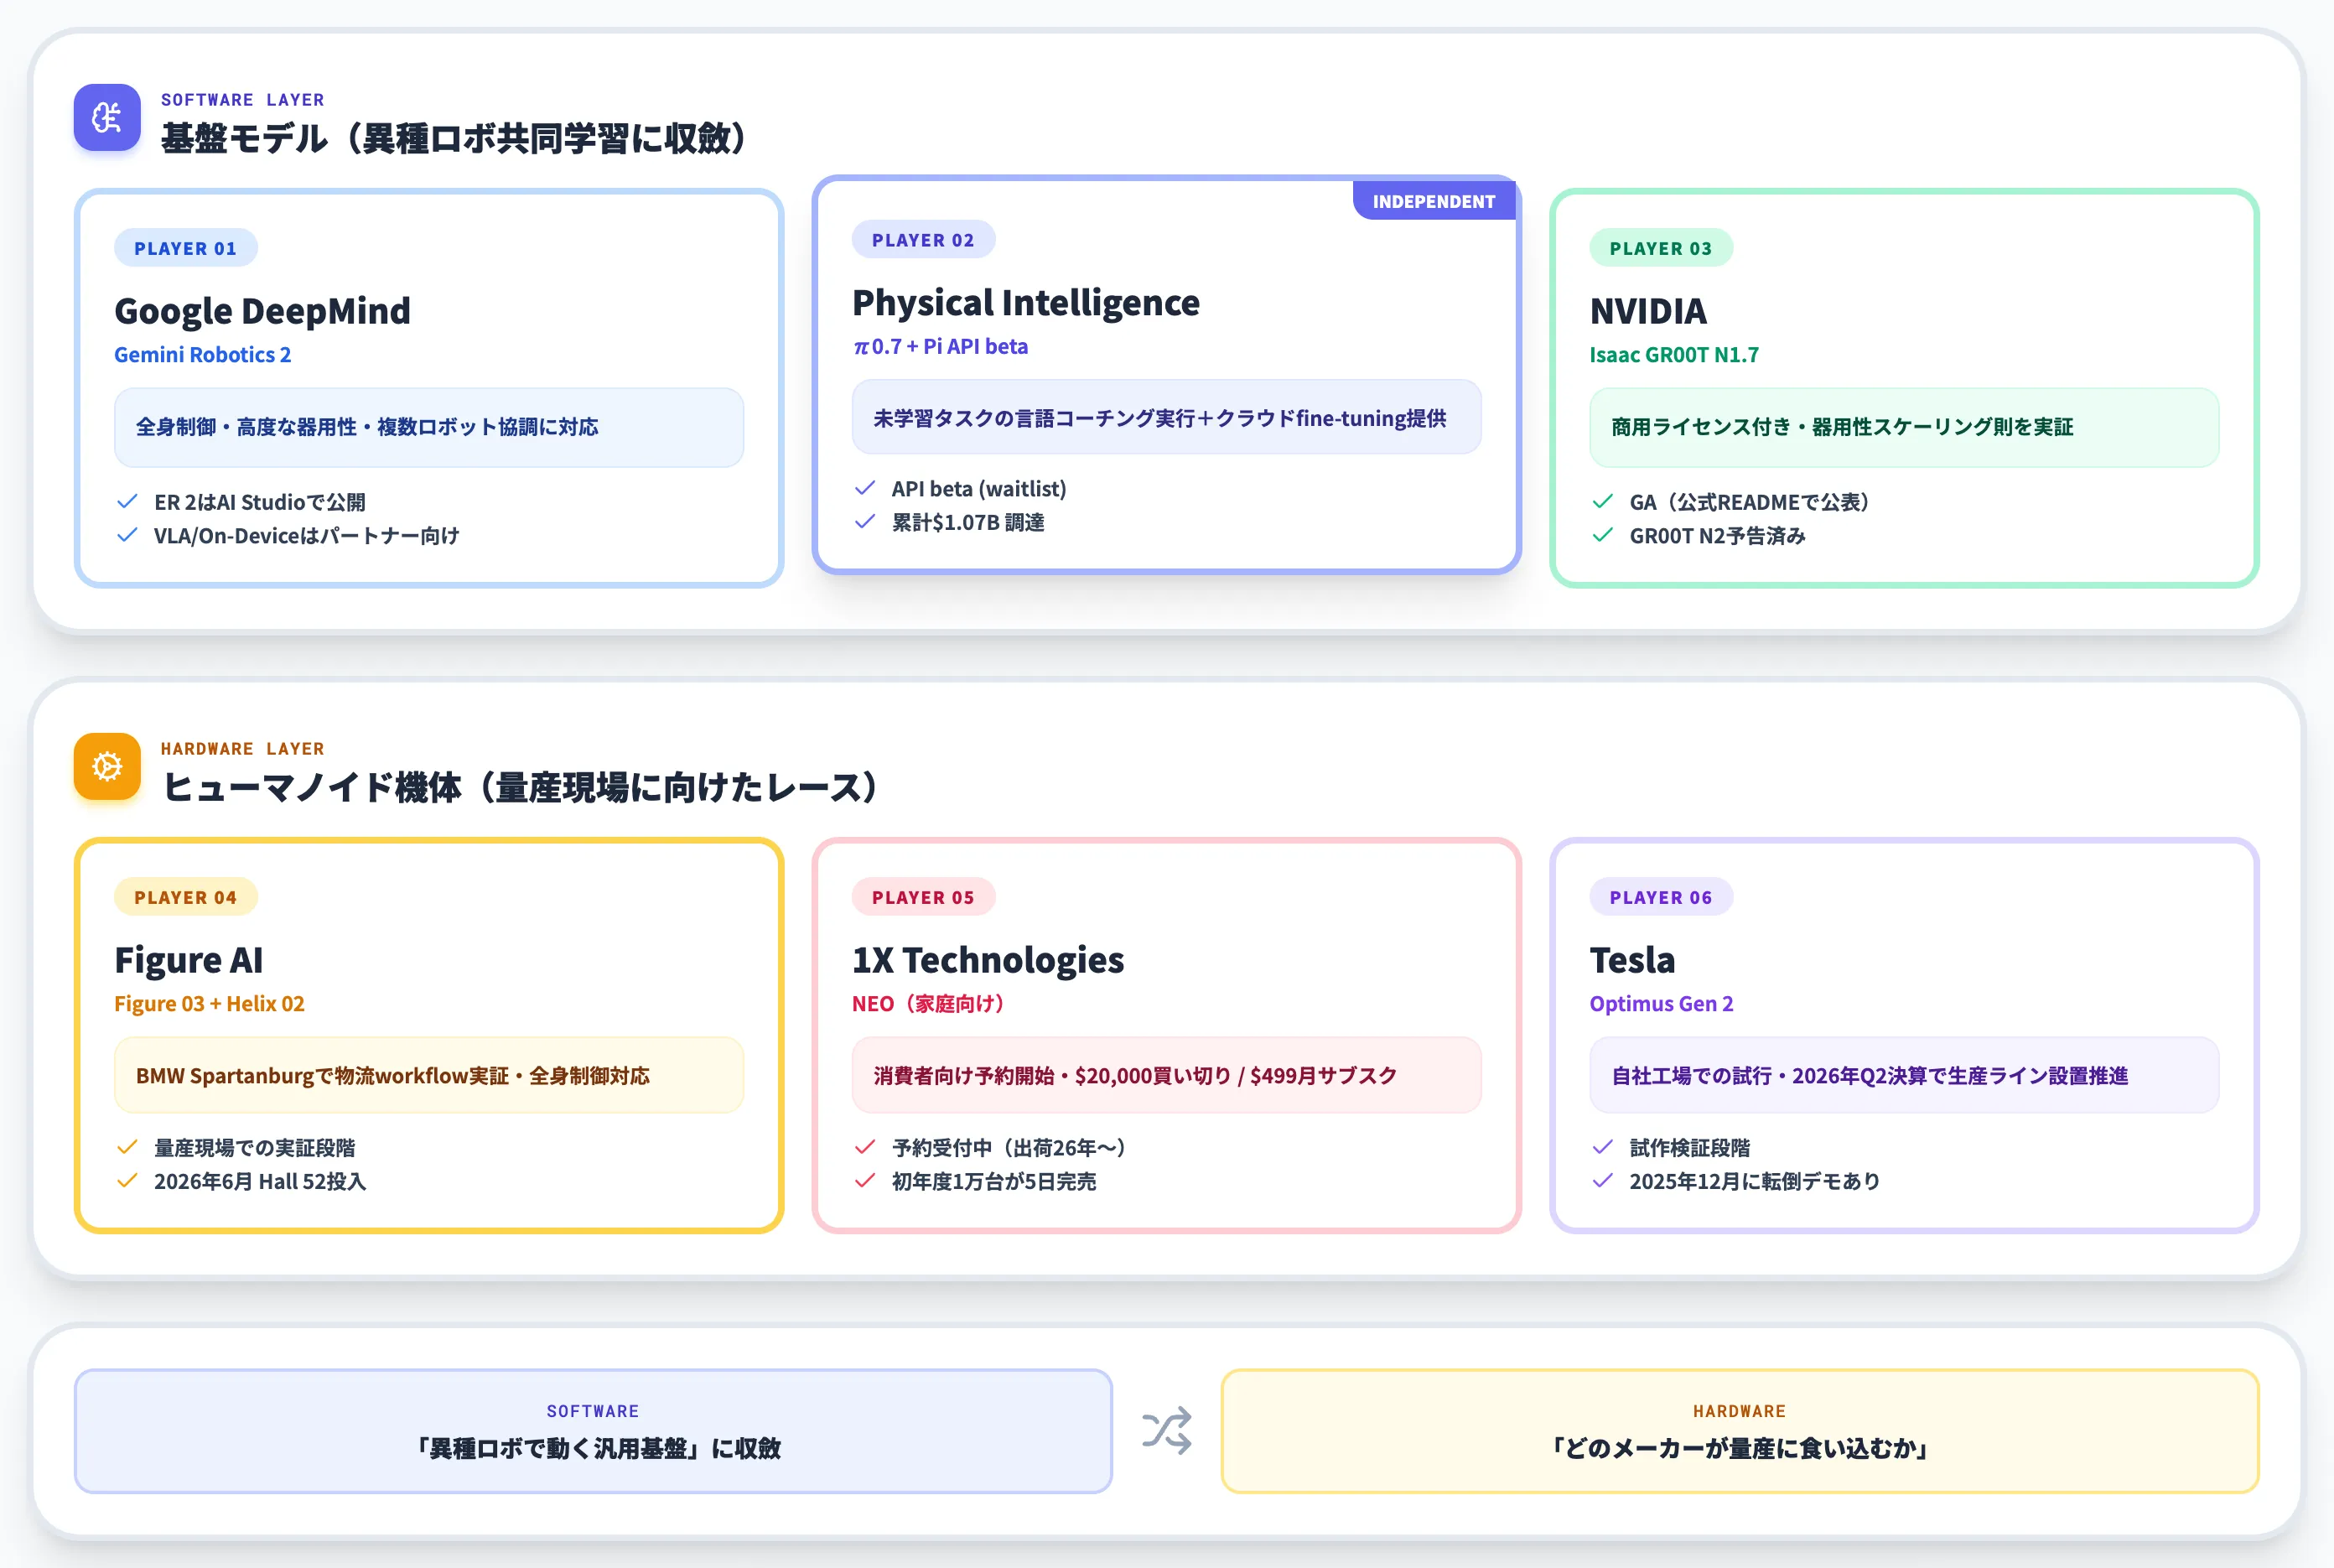2334x1568 pixels.
Task: Click the π0.7 + Pi API beta subtitle
Action: tap(940, 347)
